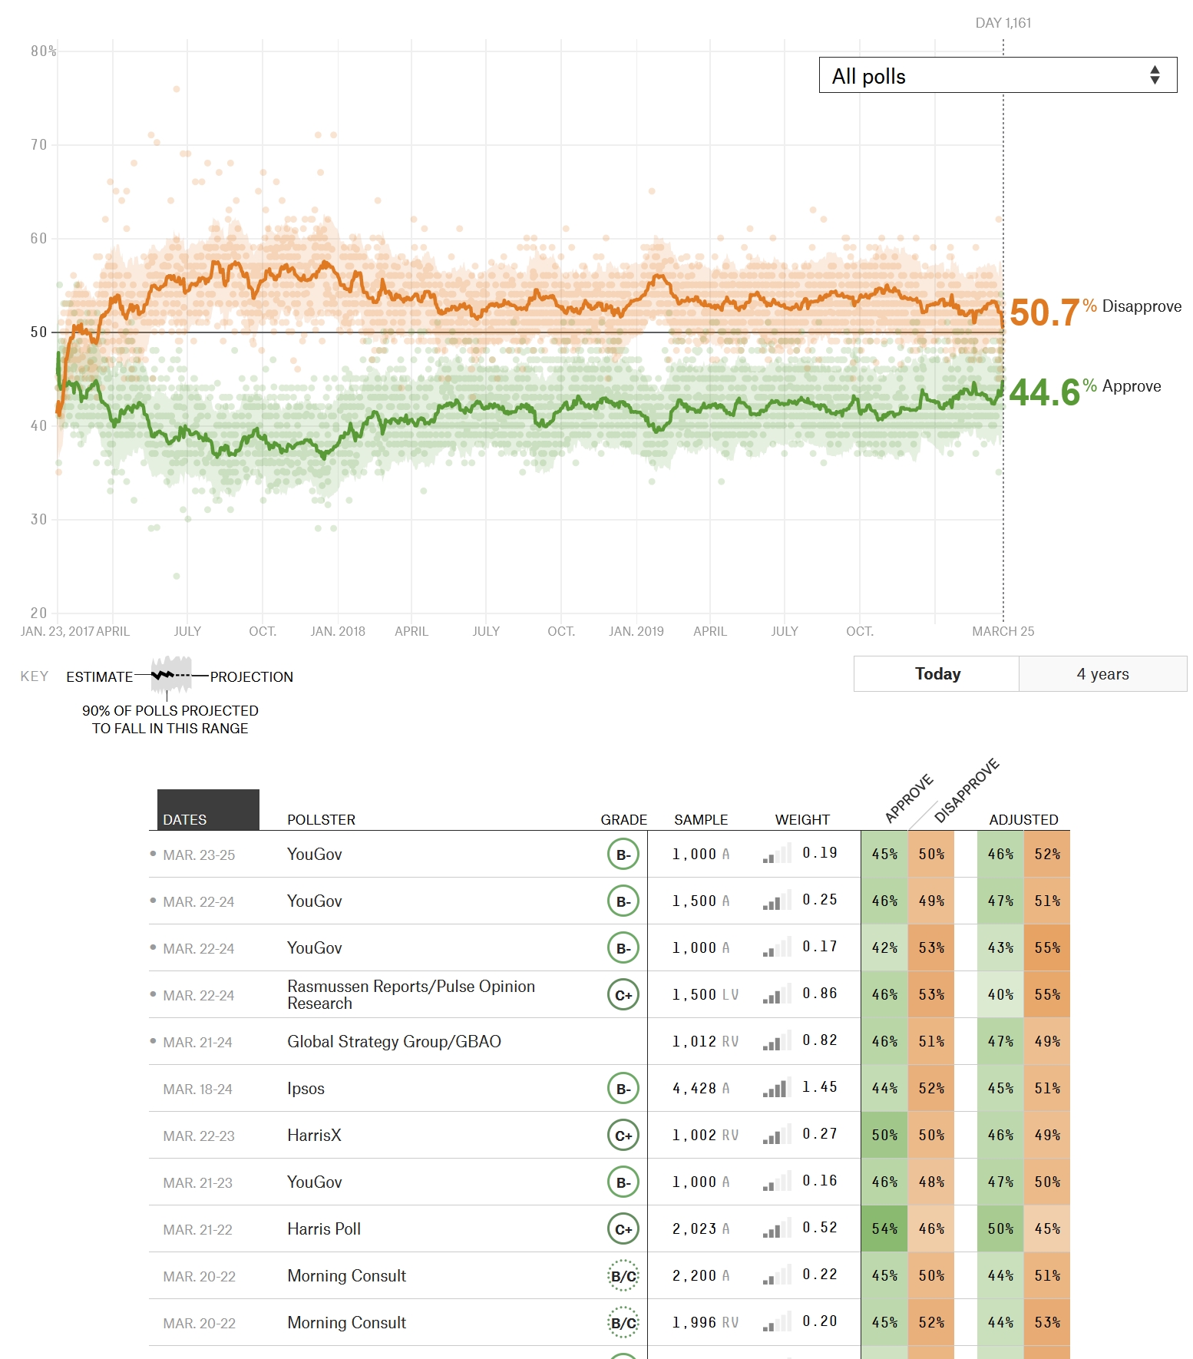The width and height of the screenshot is (1193, 1359).
Task: Click the C+ grade badge for HarrisX
Action: [x=623, y=1136]
